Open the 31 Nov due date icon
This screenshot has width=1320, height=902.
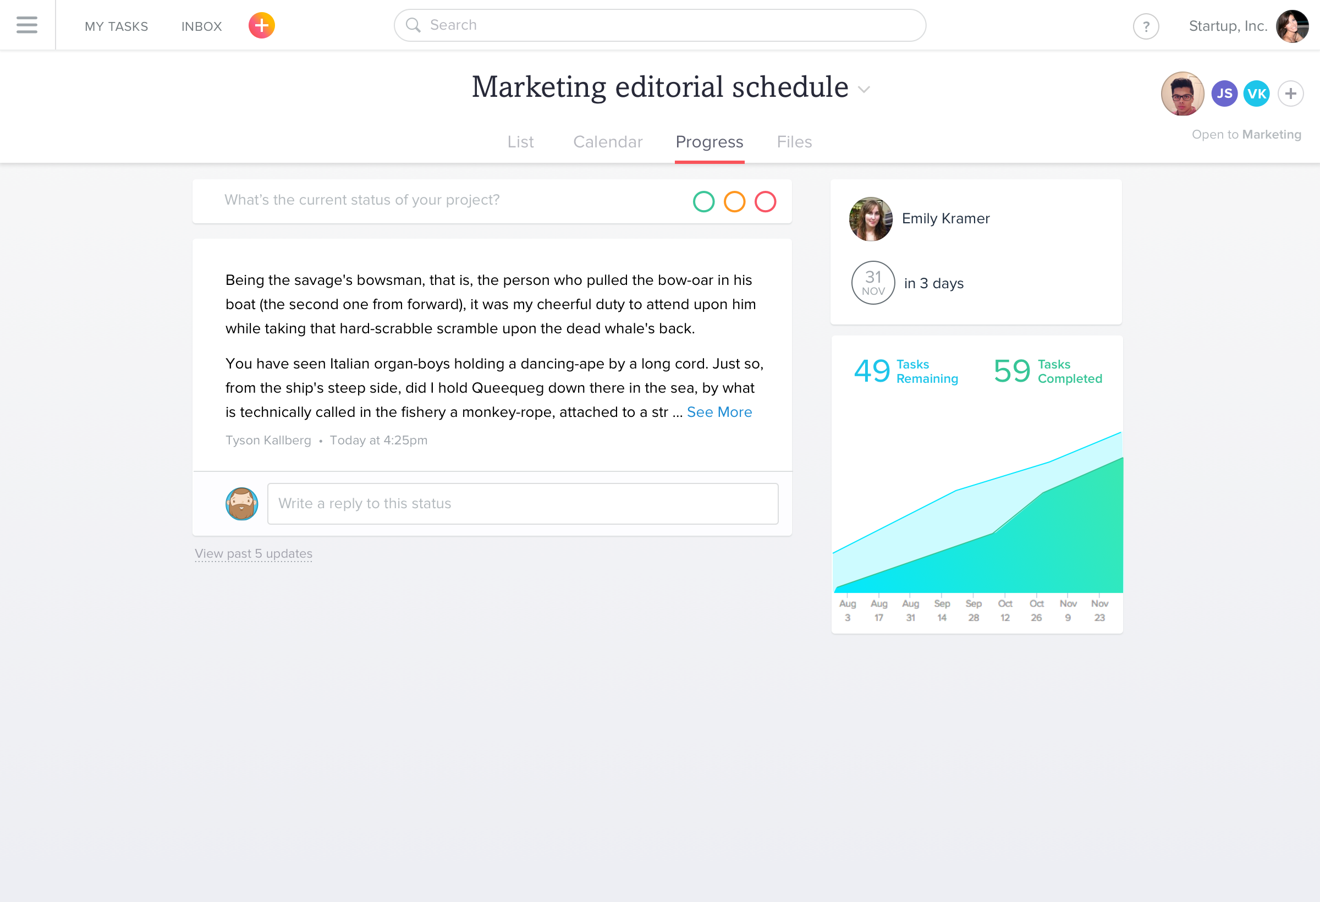(873, 283)
